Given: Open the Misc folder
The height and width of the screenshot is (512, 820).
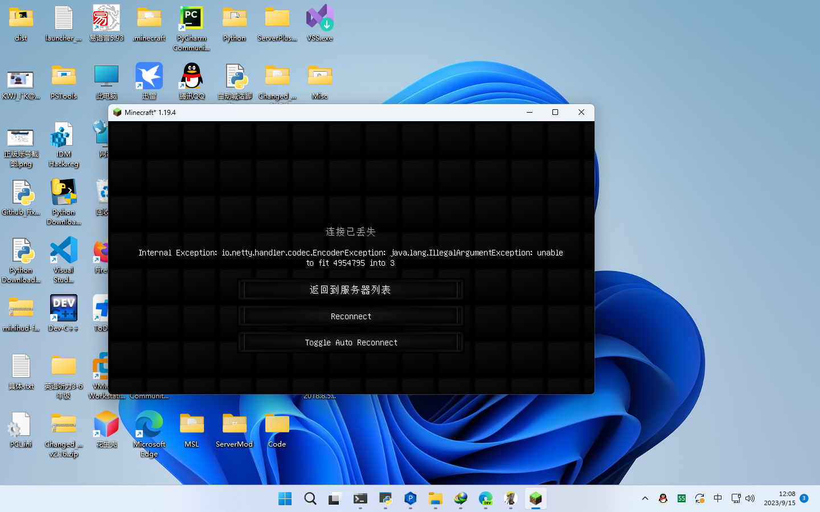Looking at the screenshot, I should 320,82.
